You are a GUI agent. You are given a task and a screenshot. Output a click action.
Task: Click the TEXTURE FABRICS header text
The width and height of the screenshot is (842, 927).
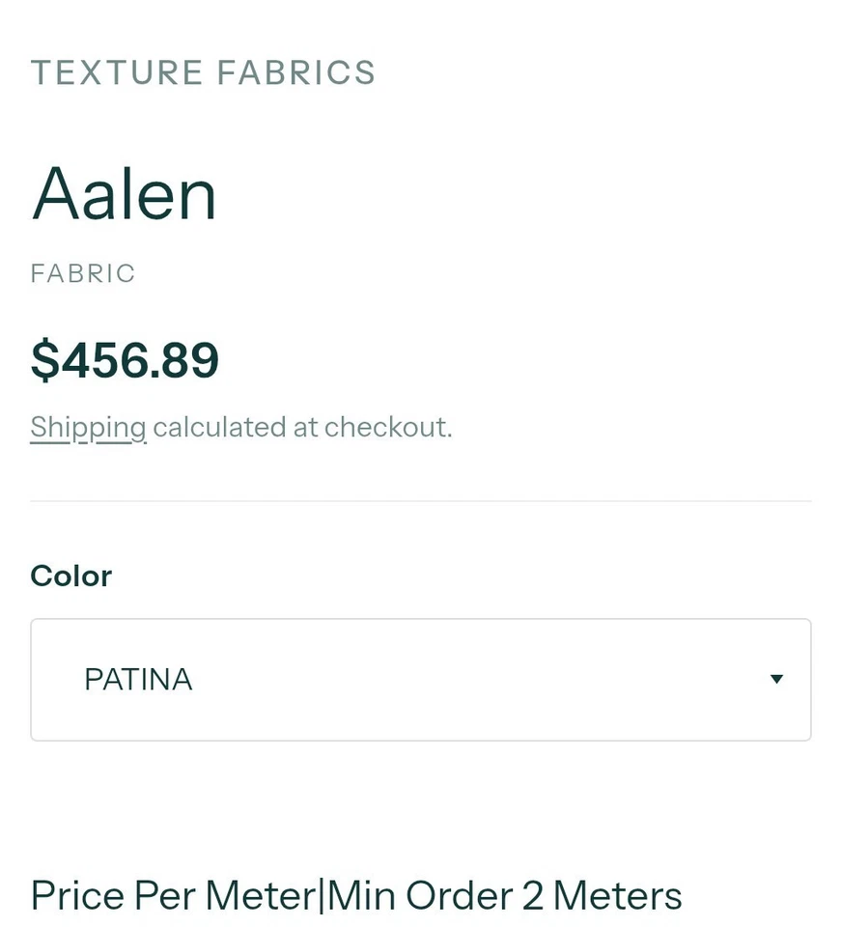203,71
